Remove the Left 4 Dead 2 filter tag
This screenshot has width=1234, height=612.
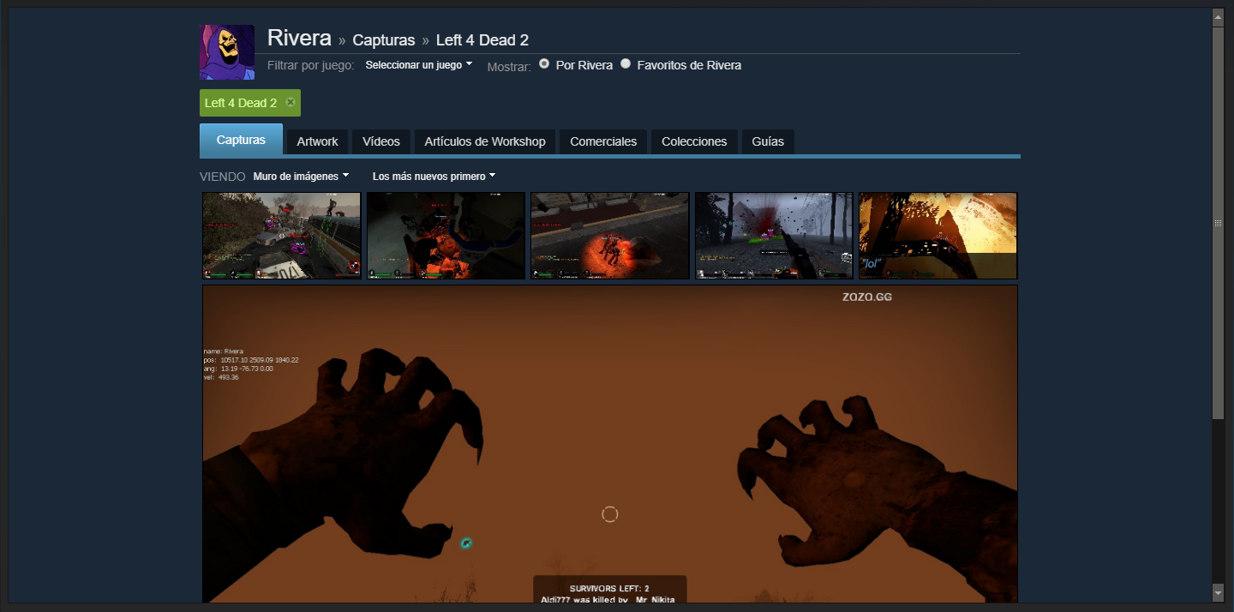pos(291,103)
